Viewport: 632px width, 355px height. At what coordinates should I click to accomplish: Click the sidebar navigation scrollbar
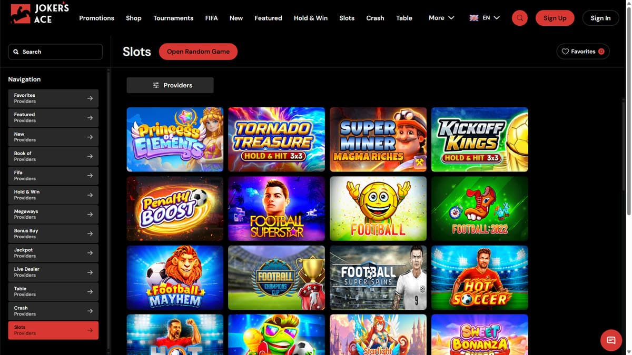(x=108, y=210)
